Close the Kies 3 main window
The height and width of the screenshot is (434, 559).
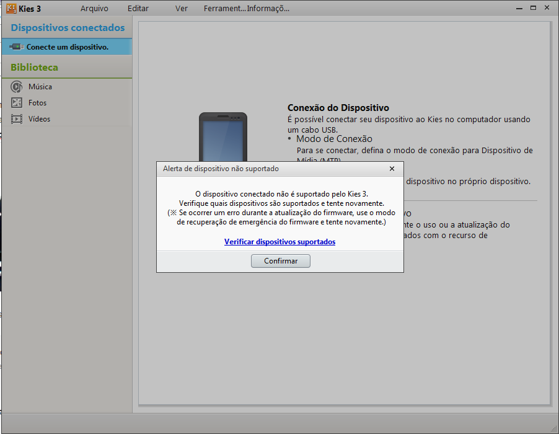click(x=547, y=7)
